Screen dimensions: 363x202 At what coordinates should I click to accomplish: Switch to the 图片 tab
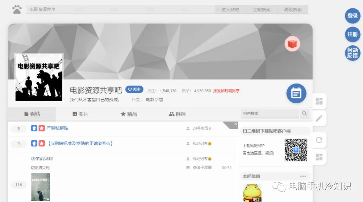coord(80,114)
